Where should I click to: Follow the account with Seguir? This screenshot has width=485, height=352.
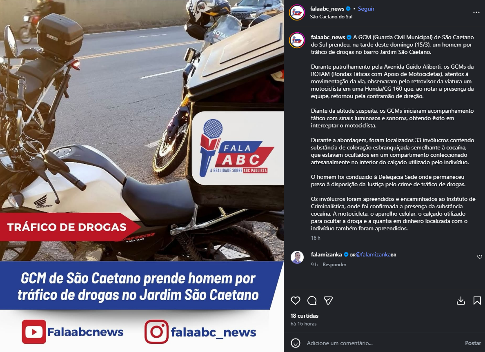coord(366,9)
